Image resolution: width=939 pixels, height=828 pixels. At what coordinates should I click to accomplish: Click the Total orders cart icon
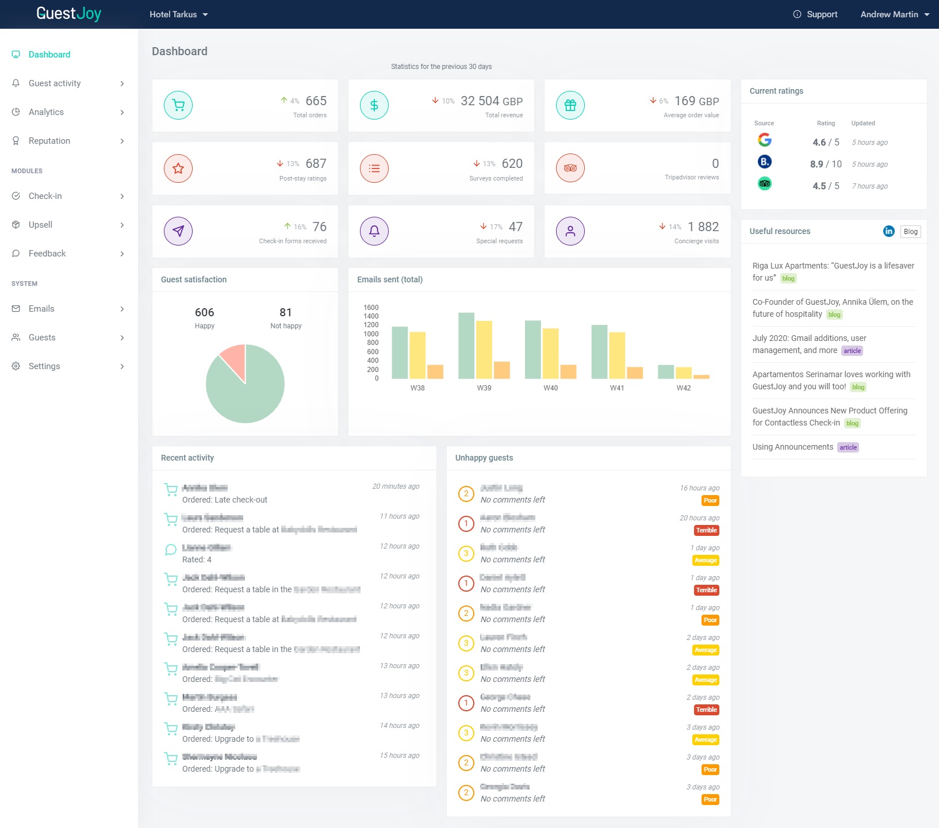pyautogui.click(x=178, y=105)
